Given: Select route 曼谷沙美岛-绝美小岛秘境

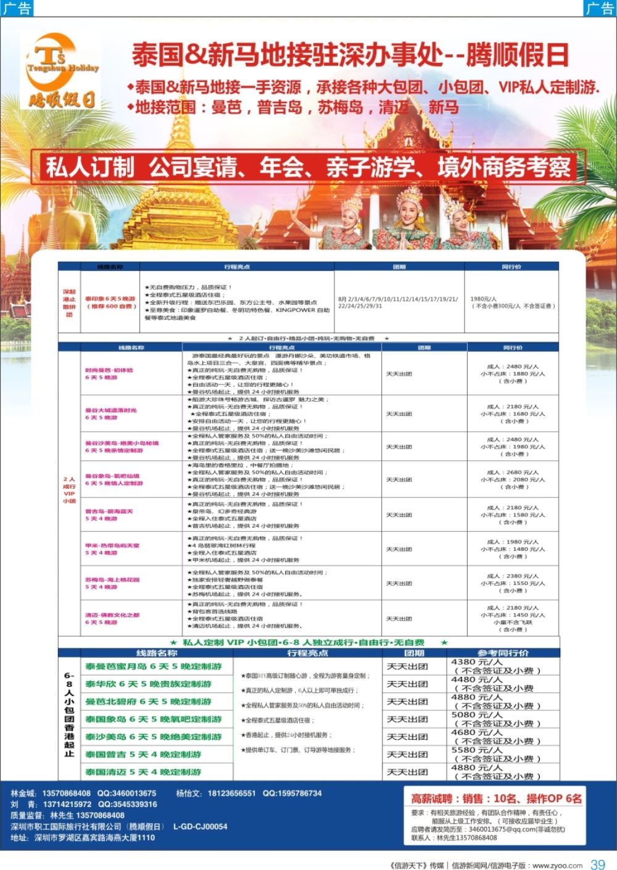Looking at the screenshot, I should click(122, 447).
